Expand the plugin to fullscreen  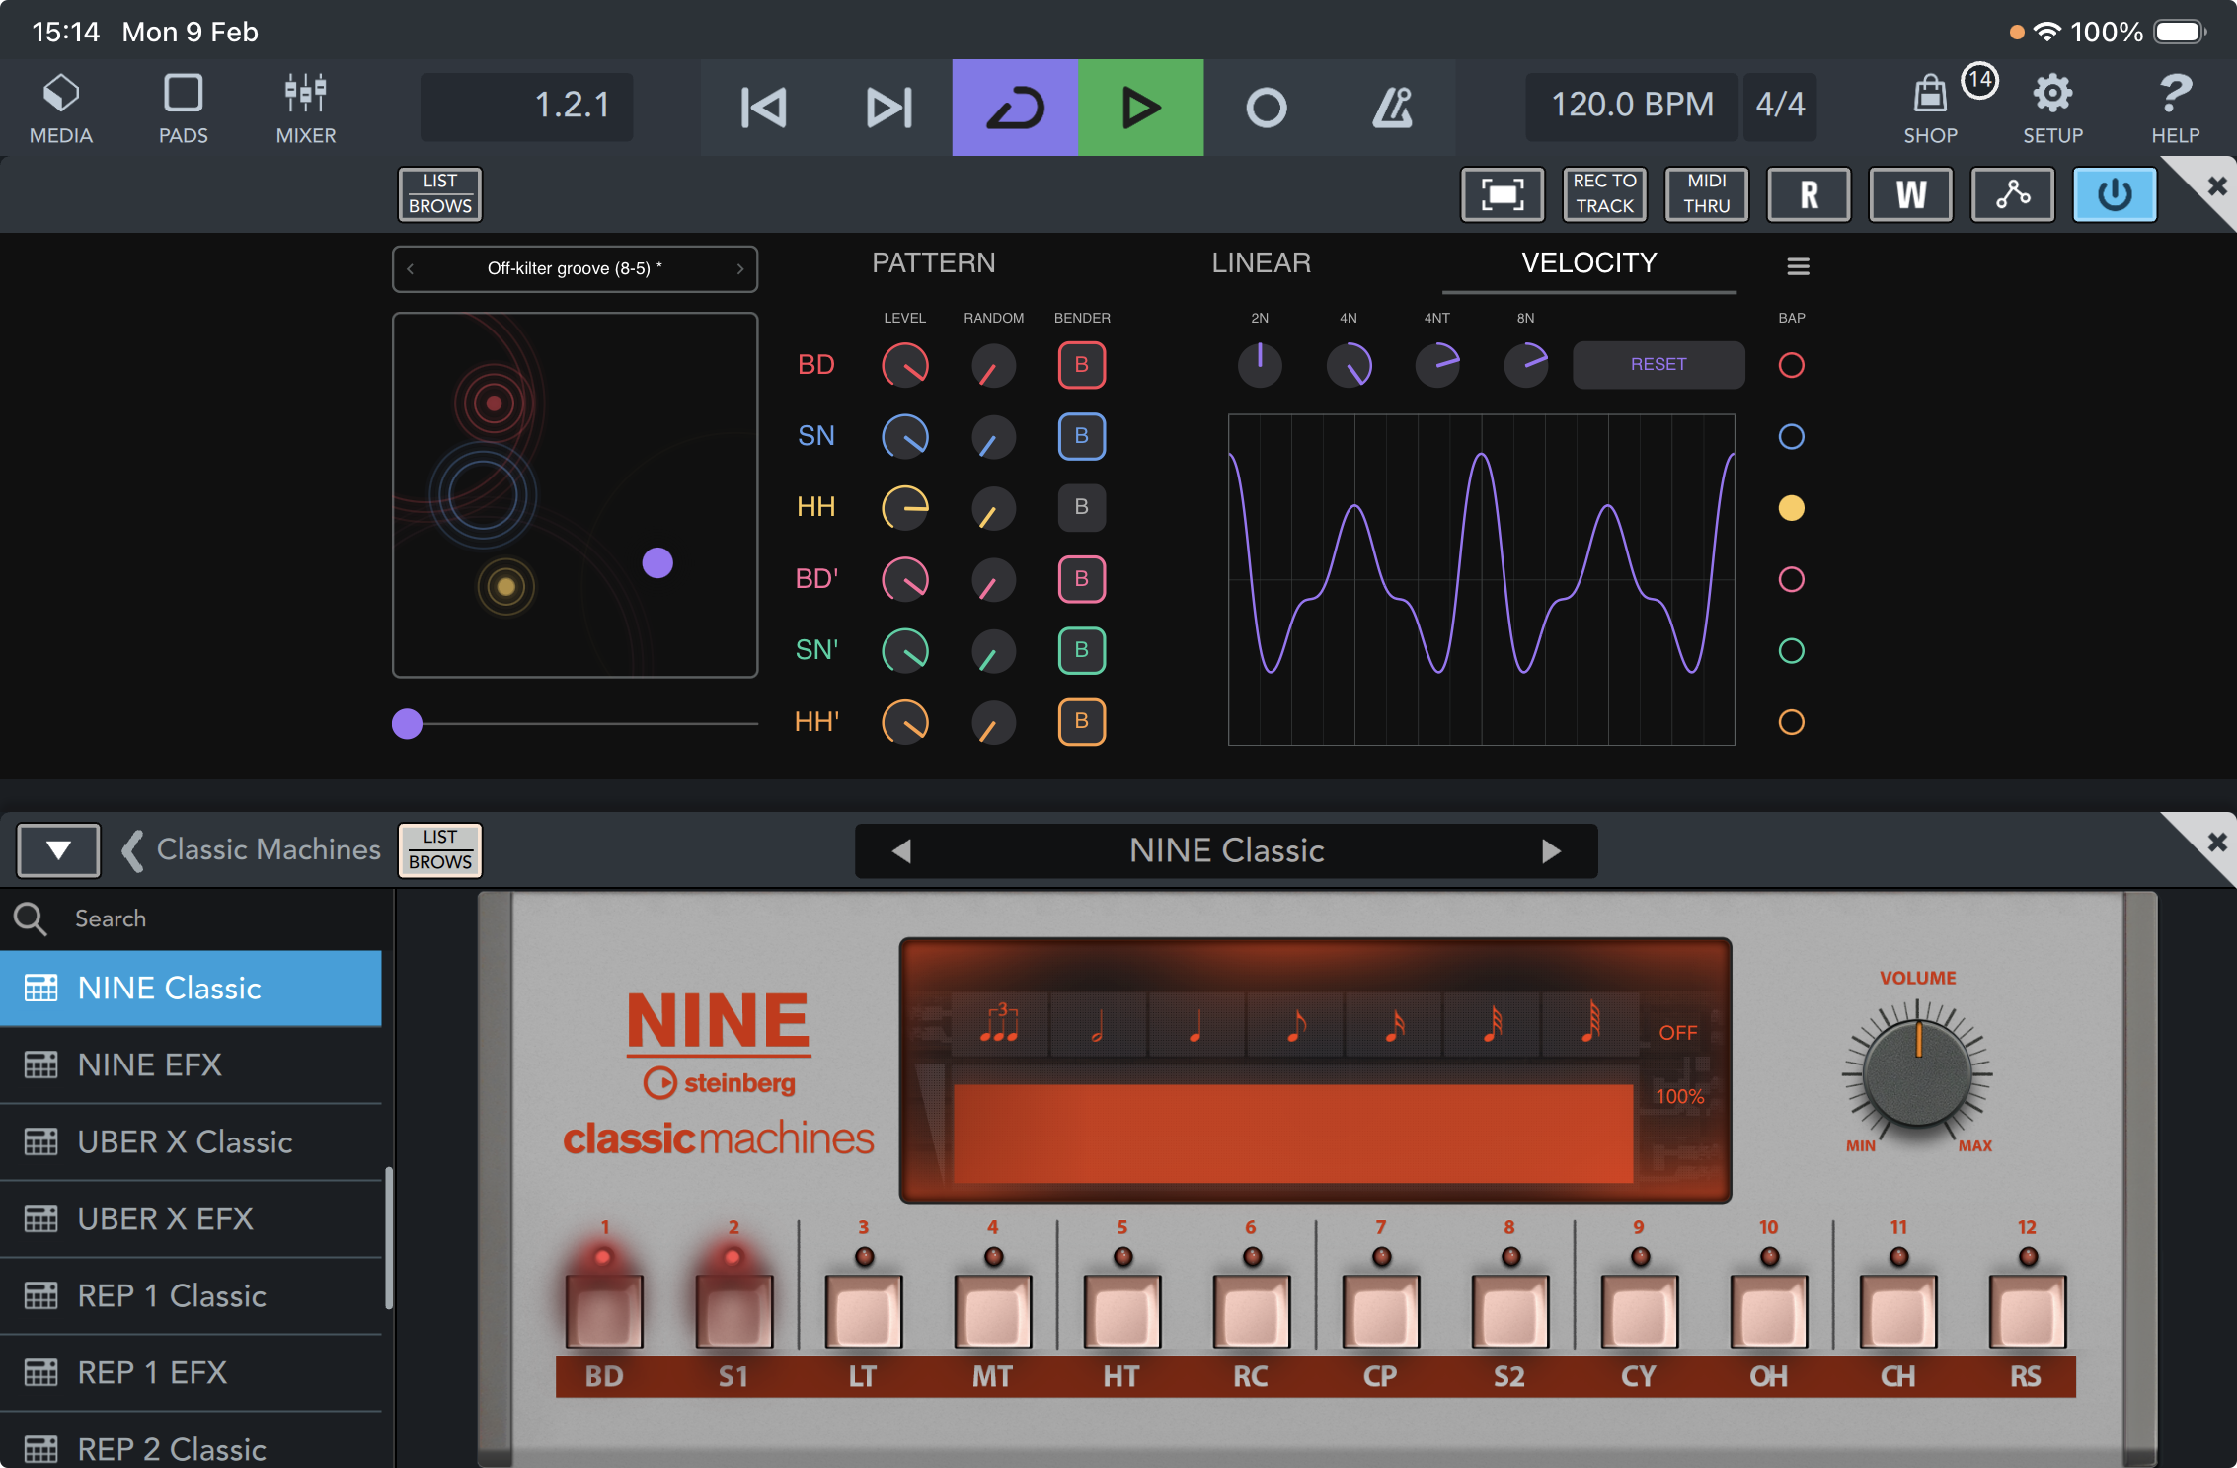pos(1502,194)
